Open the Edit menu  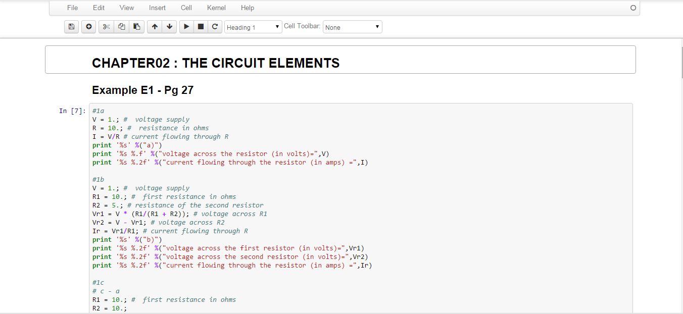[99, 8]
